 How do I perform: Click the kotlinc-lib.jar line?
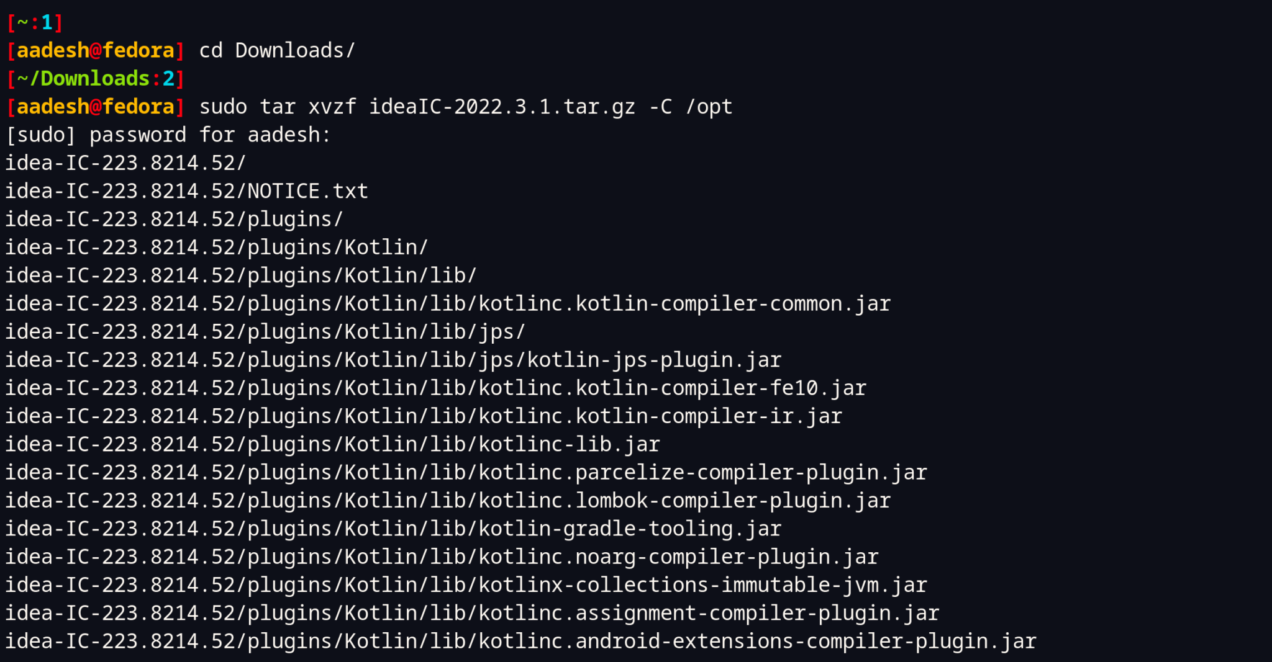click(x=332, y=444)
